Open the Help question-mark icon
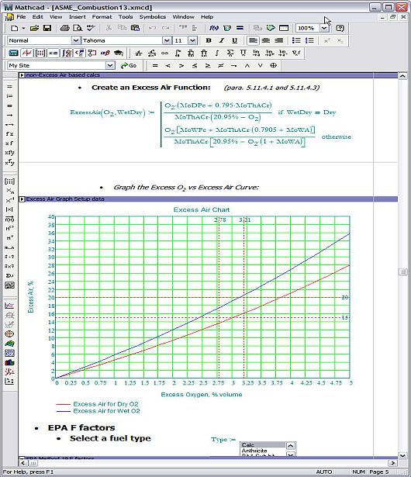Viewport: 411px width, 477px height. pos(340,28)
